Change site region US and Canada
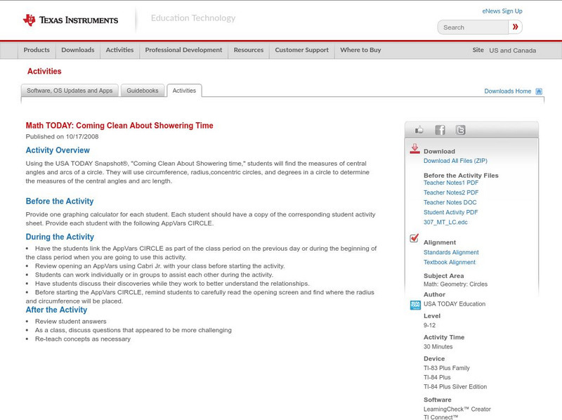The image size is (562, 420). (513, 51)
